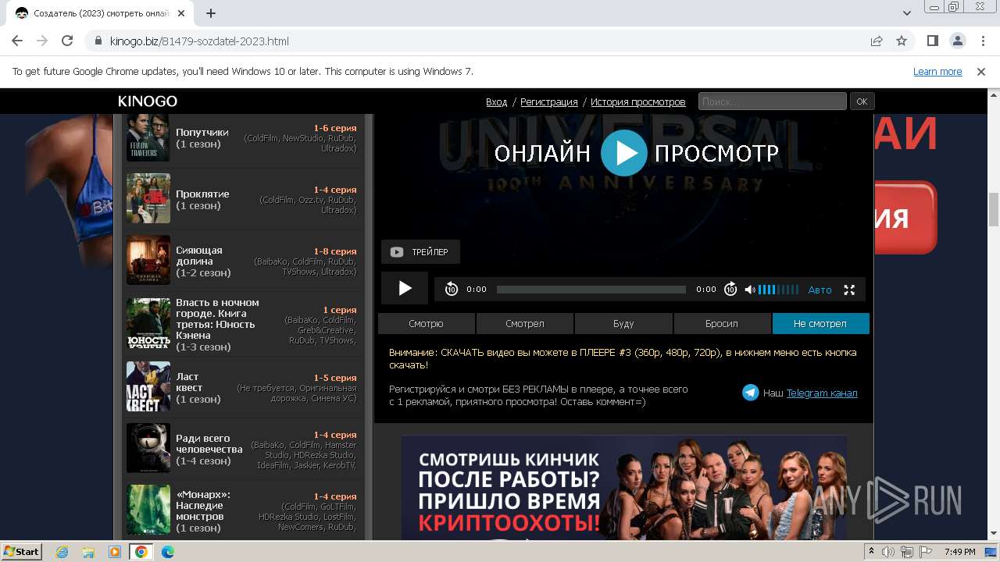Click the page vertical scrollbar thumb
The height and width of the screenshot is (562, 1000).
click(994, 208)
